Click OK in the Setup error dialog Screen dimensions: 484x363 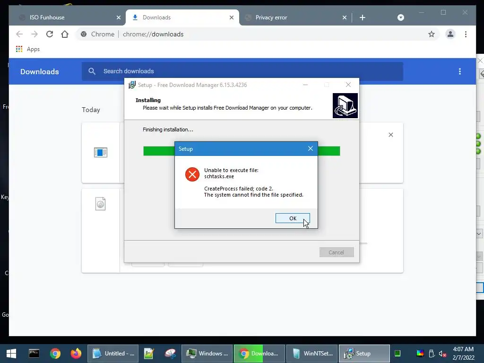(x=292, y=218)
